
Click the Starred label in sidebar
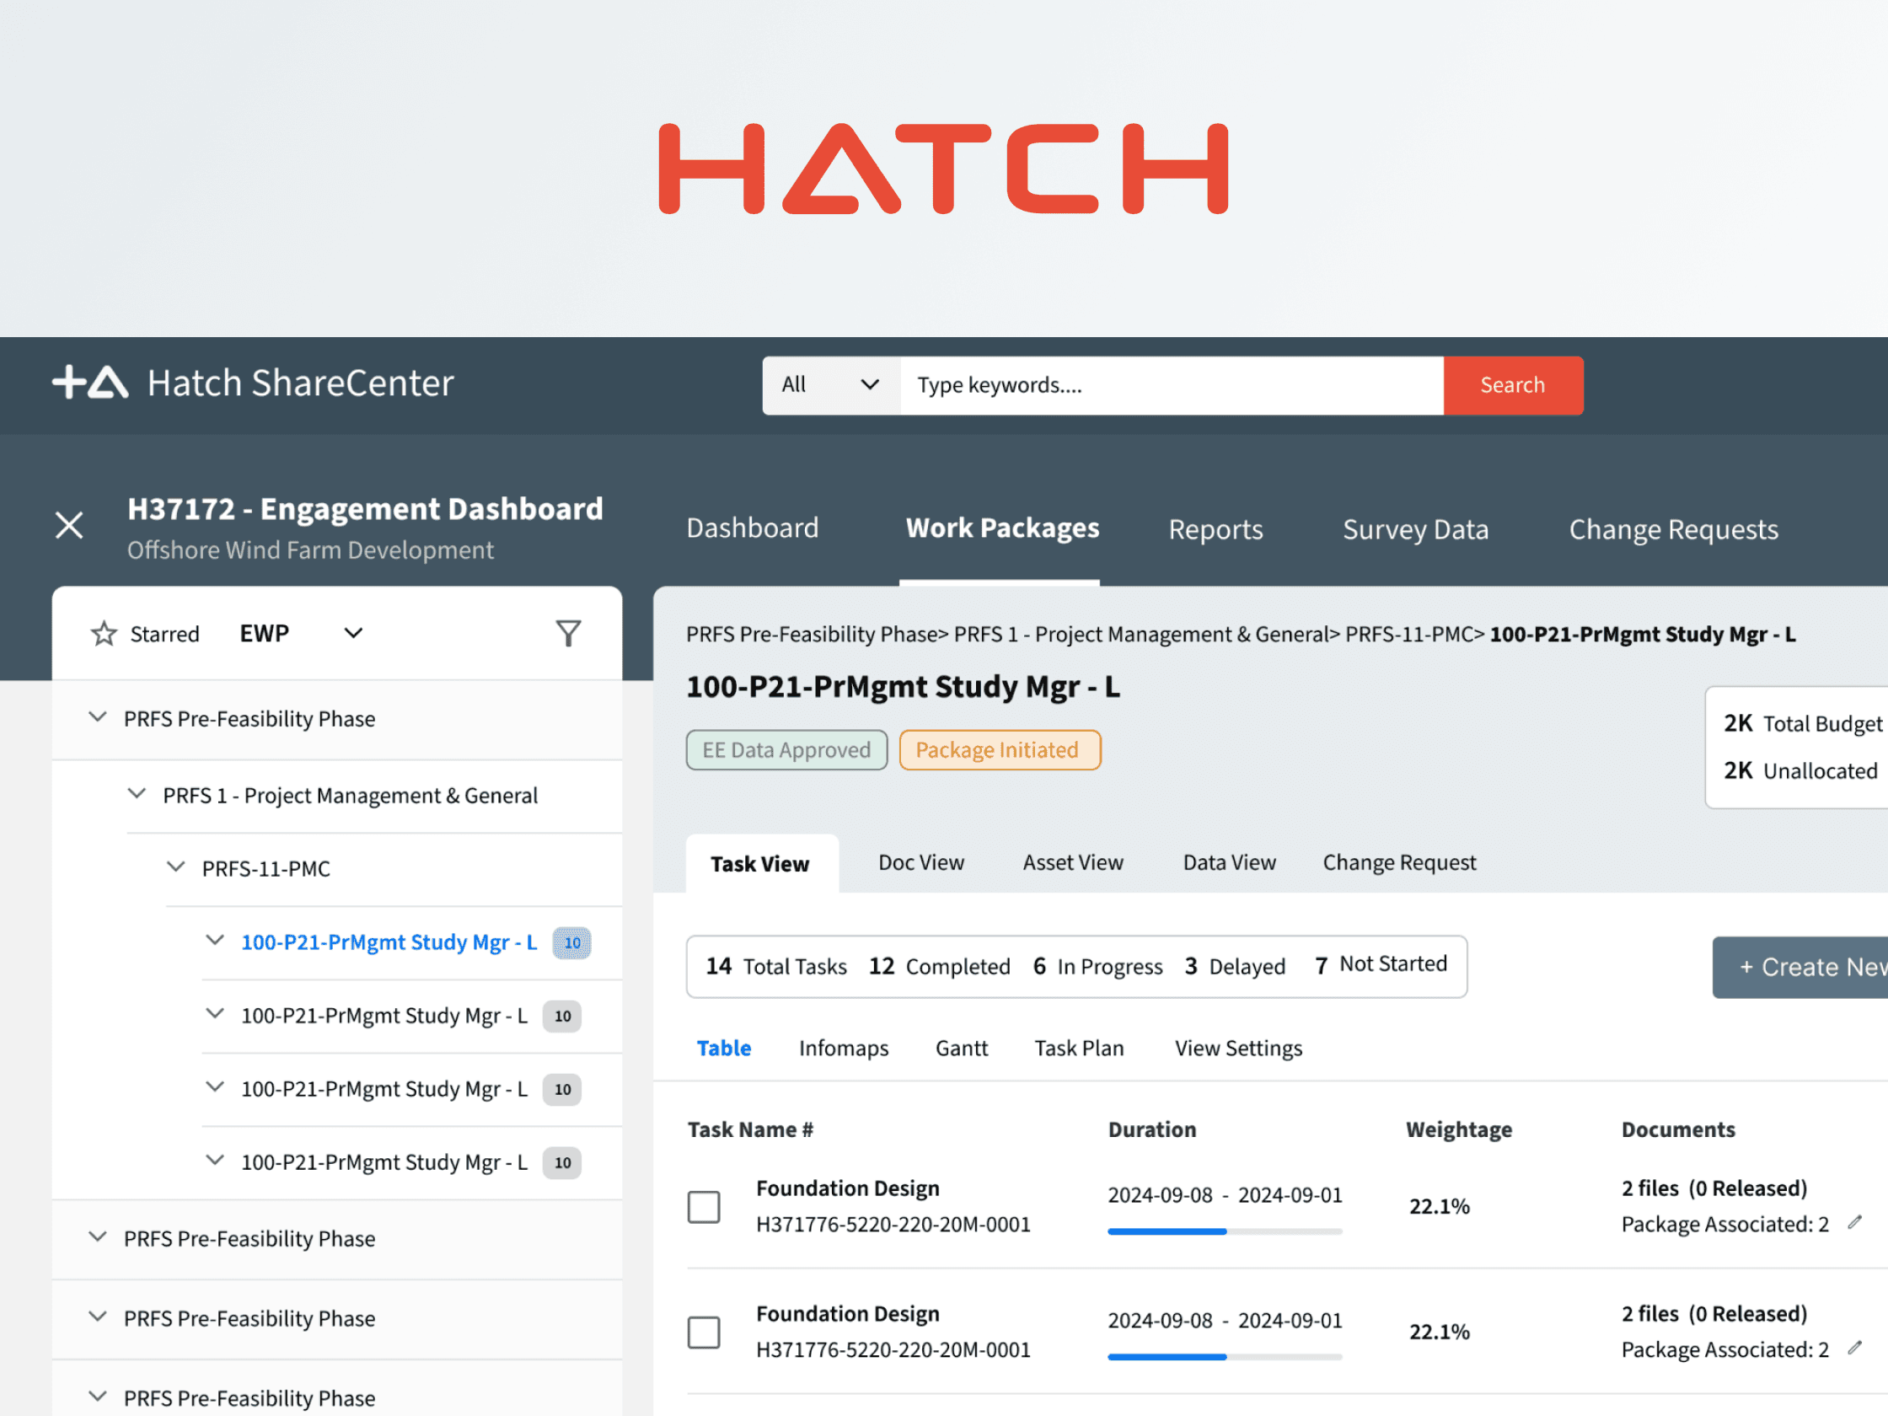pyautogui.click(x=164, y=634)
